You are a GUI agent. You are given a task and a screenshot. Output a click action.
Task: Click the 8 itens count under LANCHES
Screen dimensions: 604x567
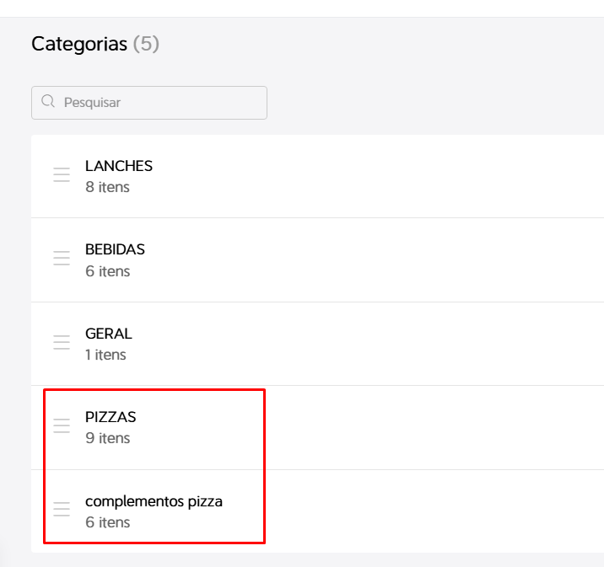click(x=107, y=187)
